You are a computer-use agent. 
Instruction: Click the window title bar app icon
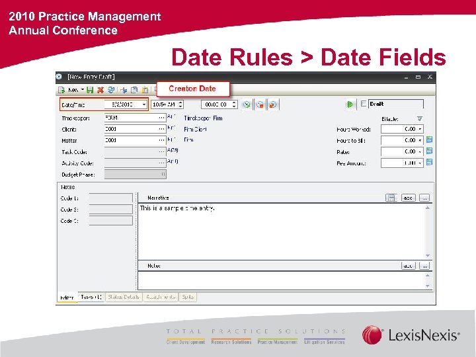(59, 77)
